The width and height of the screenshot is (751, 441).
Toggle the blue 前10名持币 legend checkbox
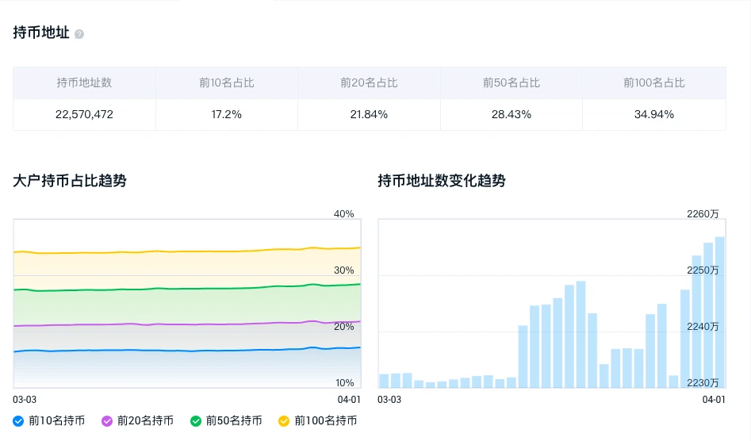(18, 420)
